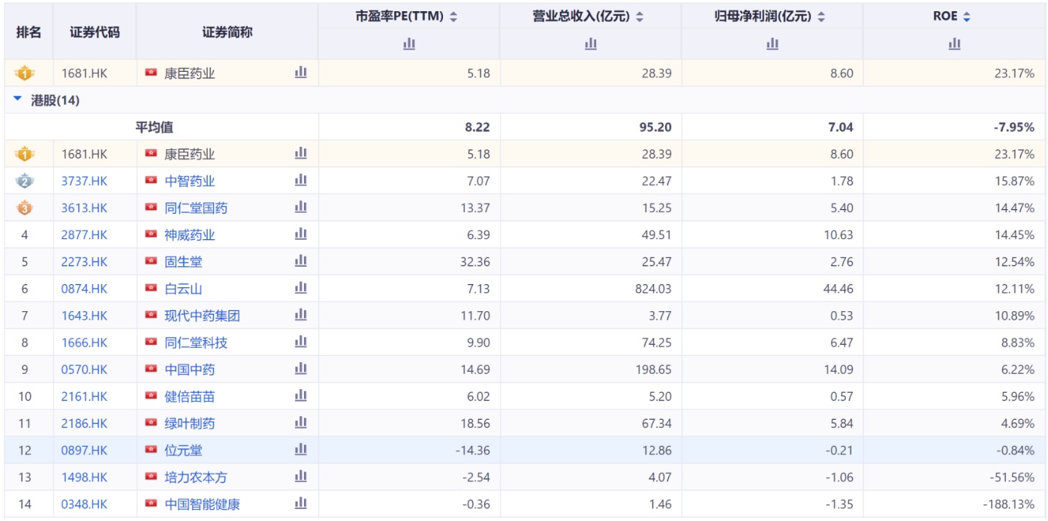Click chart icon under 营业总收入 header
This screenshot has width=1048, height=521.
coord(591,44)
